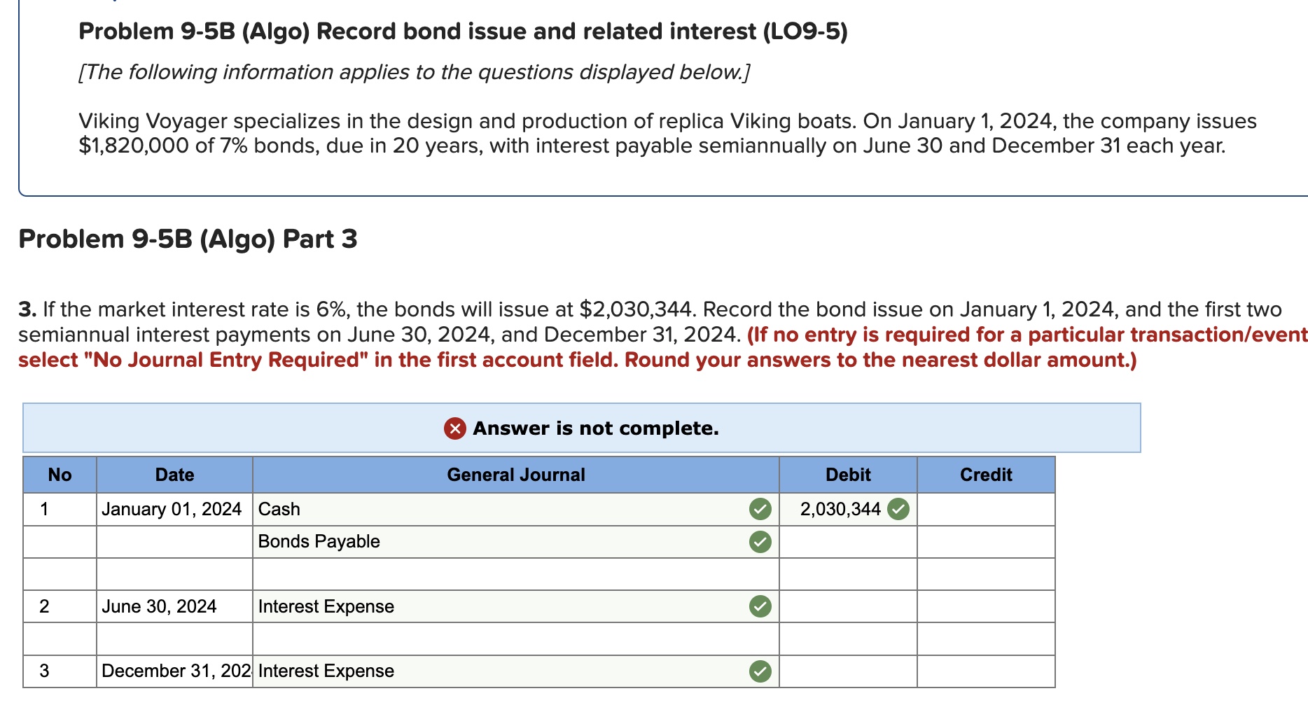The height and width of the screenshot is (705, 1308).
Task: Click the green circle icon in row one
Action: 759,509
